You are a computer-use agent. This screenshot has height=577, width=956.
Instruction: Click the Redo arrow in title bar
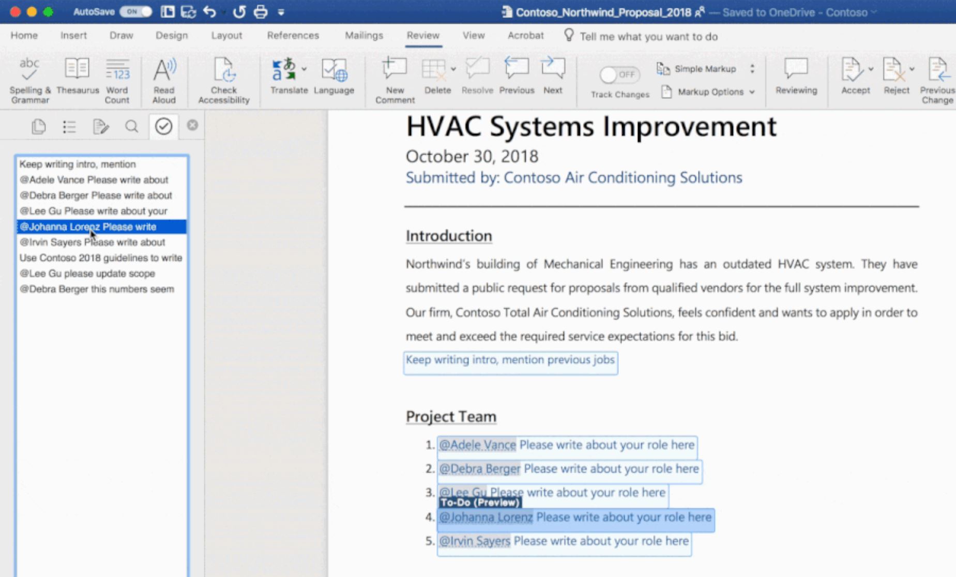[239, 12]
